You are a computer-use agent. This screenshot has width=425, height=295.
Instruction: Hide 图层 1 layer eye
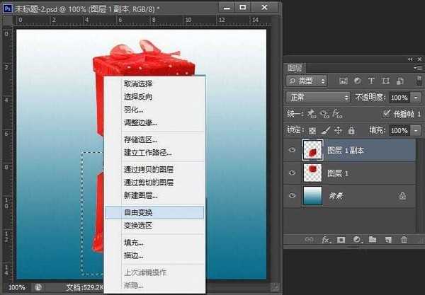pyautogui.click(x=292, y=173)
